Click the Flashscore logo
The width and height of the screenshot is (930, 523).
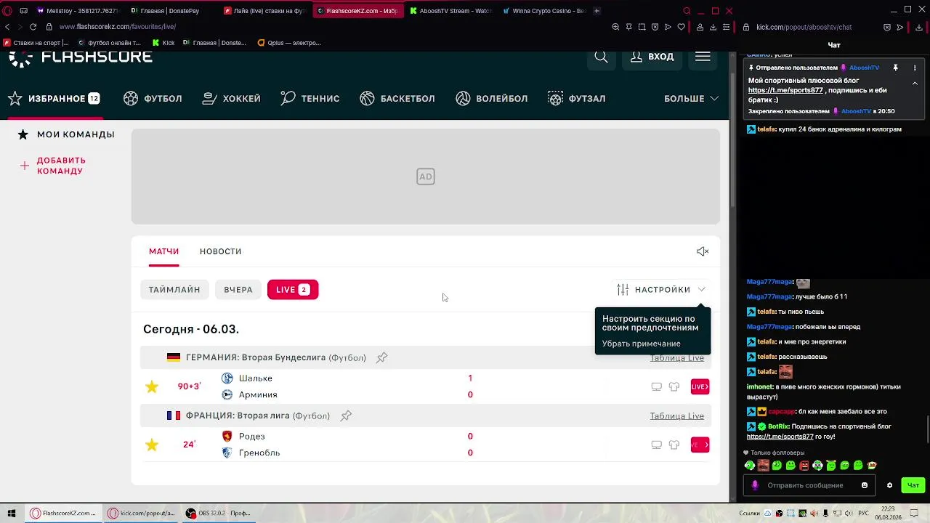tap(81, 57)
